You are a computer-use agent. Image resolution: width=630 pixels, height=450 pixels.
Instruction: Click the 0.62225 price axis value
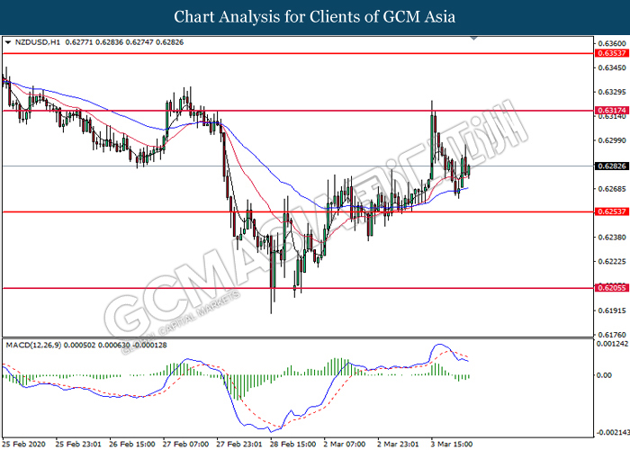pos(611,262)
